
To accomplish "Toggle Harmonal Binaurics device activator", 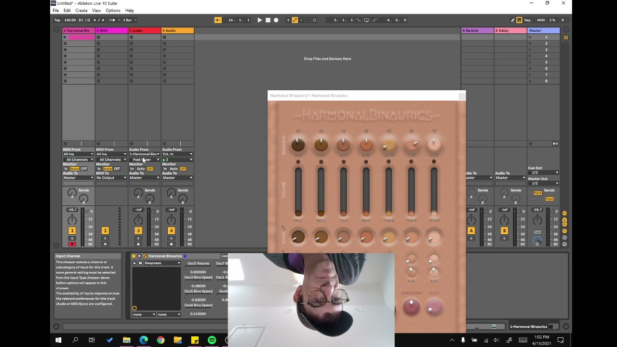I will point(134,256).
